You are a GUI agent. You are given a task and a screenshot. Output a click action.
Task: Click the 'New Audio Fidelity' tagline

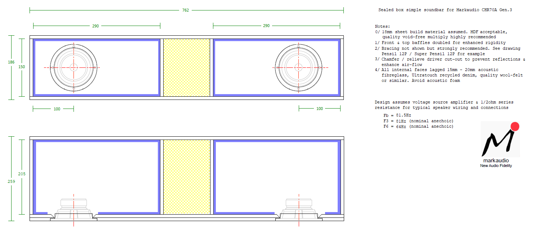click(x=496, y=166)
